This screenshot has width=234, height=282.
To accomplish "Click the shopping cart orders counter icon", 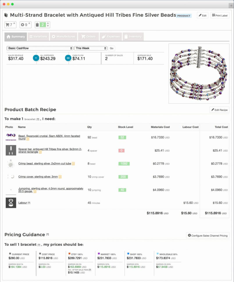I will (8, 25).
